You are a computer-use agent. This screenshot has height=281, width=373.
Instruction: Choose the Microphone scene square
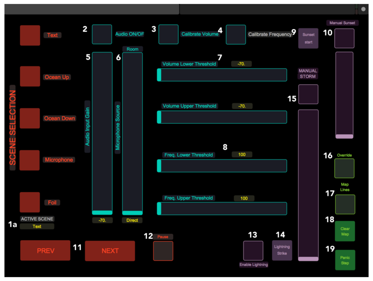(x=30, y=160)
